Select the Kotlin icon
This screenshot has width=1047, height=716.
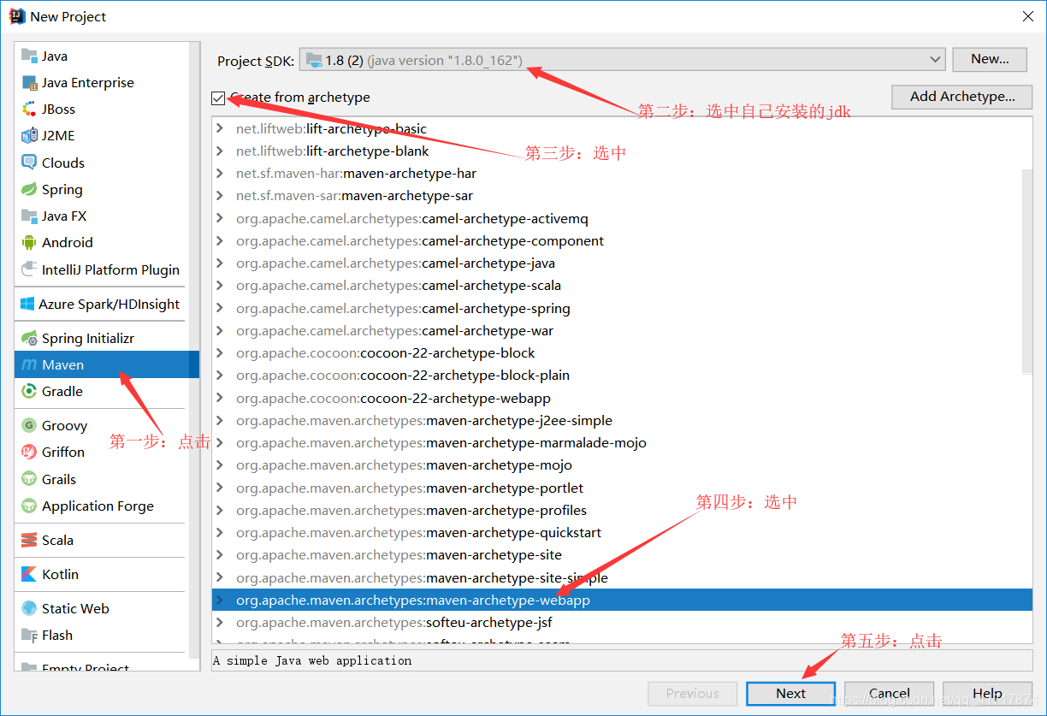tap(29, 575)
